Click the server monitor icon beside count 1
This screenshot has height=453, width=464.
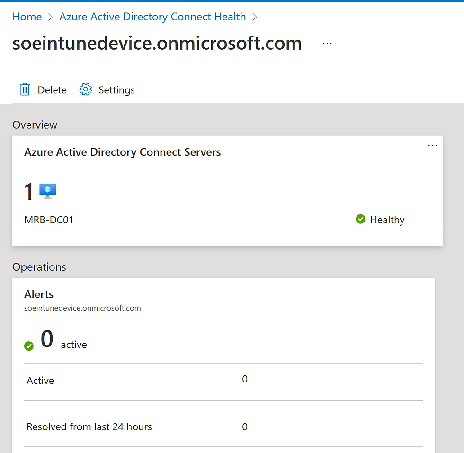click(x=48, y=191)
